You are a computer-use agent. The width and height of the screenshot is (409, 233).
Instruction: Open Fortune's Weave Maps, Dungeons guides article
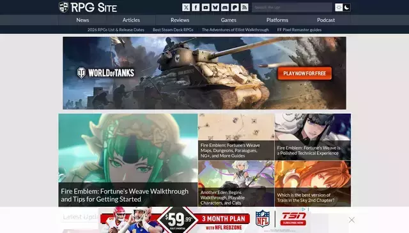(230, 150)
